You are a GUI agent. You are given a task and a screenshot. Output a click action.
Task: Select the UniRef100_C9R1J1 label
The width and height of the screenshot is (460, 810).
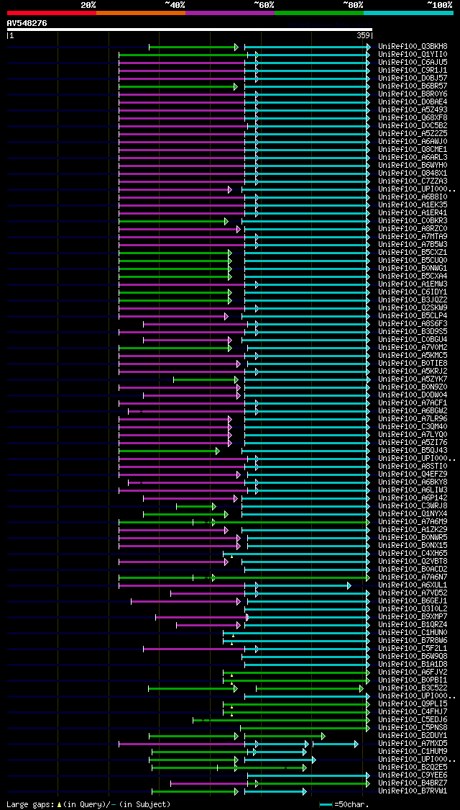(x=413, y=71)
